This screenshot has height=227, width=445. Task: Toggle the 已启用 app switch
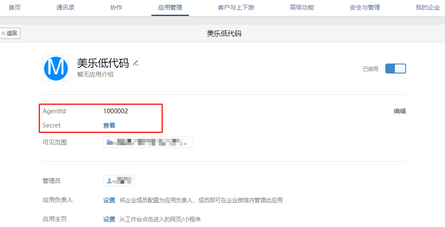pos(395,69)
